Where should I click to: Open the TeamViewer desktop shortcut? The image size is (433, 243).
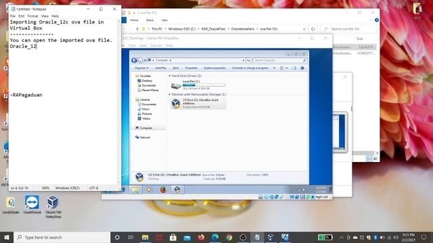point(32,205)
